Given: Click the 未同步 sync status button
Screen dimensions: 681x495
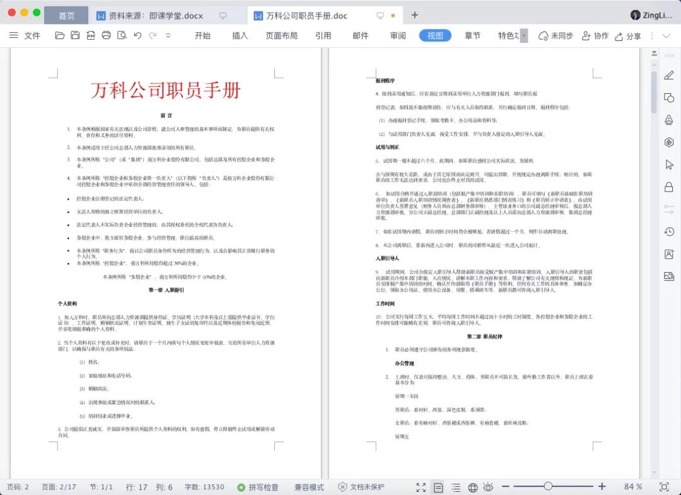Looking at the screenshot, I should (x=556, y=35).
